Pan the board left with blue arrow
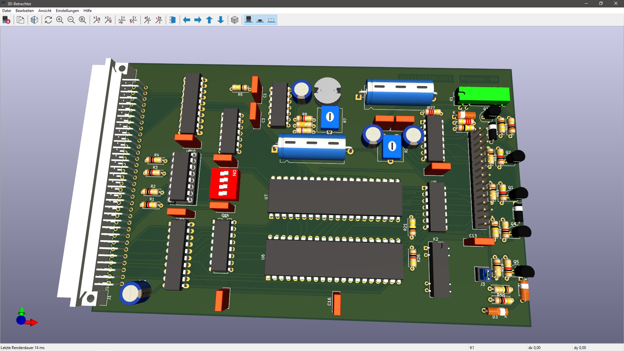This screenshot has width=624, height=351. pos(187,20)
